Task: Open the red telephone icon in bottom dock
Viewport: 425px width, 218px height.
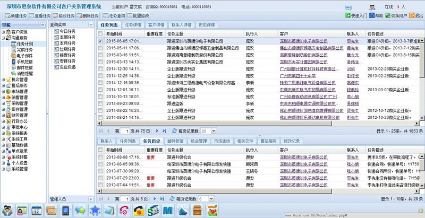Action: pos(124,211)
